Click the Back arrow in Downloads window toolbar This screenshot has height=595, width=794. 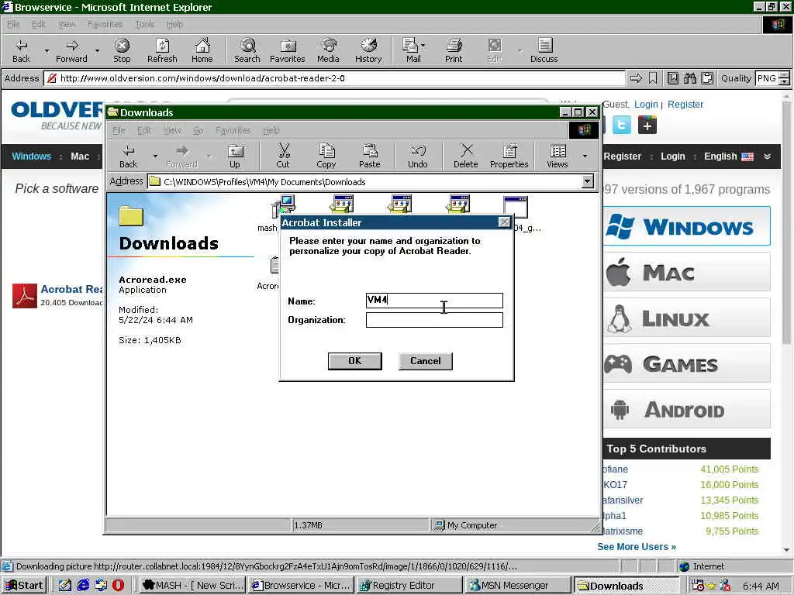[x=129, y=156]
